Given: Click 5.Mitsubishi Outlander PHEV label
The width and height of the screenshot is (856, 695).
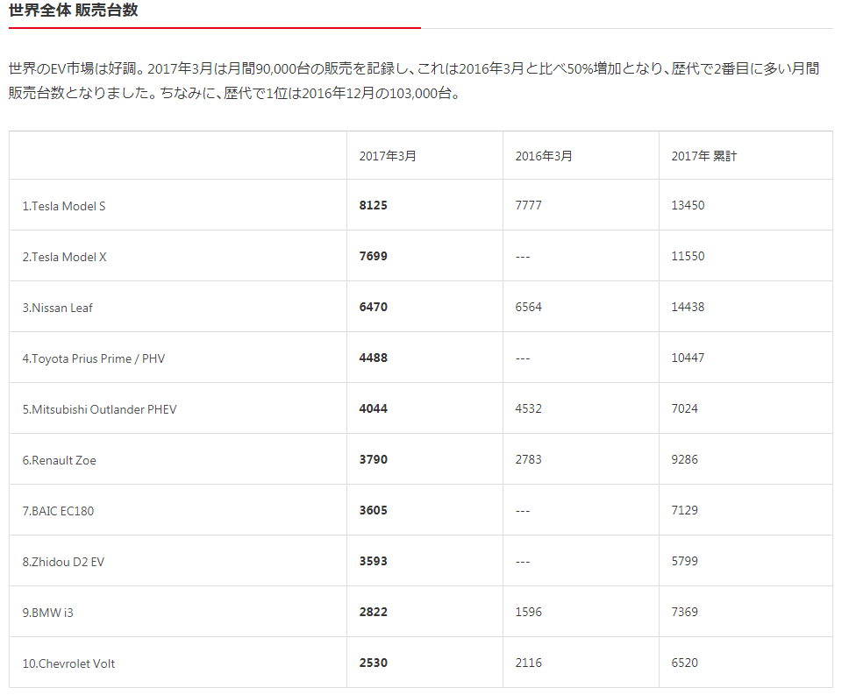Looking at the screenshot, I should click(99, 409).
